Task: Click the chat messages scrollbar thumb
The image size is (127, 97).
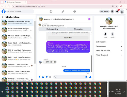Action: 91,64
